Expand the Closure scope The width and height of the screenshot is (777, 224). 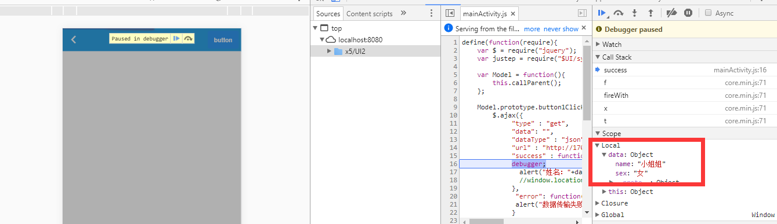point(597,203)
